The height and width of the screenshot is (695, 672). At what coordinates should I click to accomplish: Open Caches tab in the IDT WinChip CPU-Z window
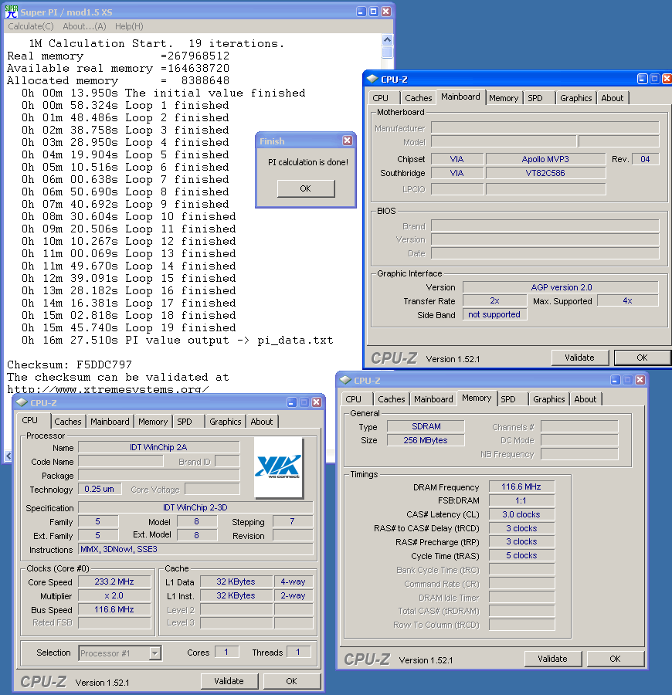pos(68,422)
